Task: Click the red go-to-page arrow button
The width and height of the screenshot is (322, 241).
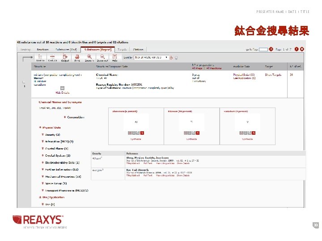Action: tap(271, 49)
